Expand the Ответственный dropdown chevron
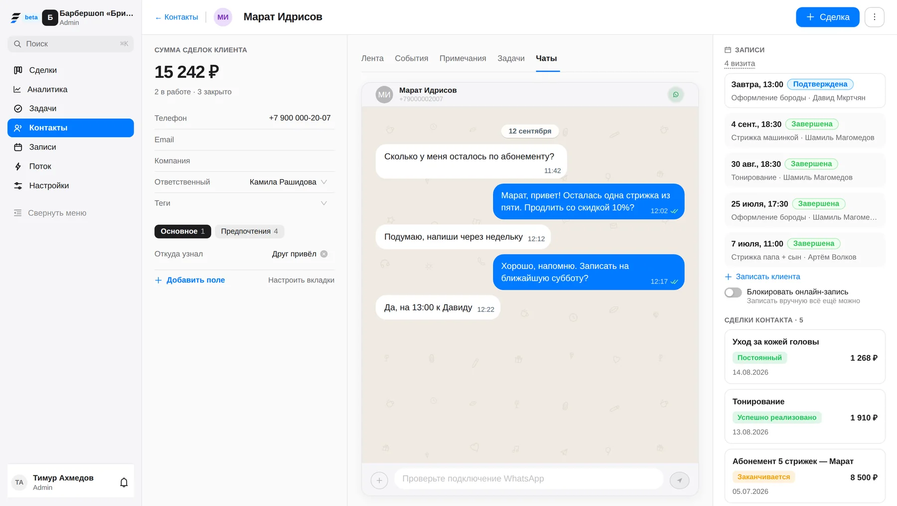 pos(324,182)
